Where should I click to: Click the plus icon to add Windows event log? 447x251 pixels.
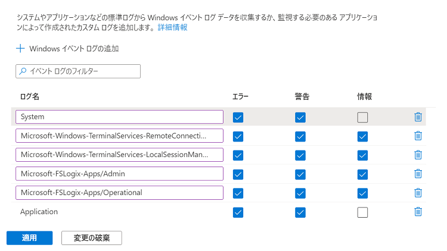(20, 48)
